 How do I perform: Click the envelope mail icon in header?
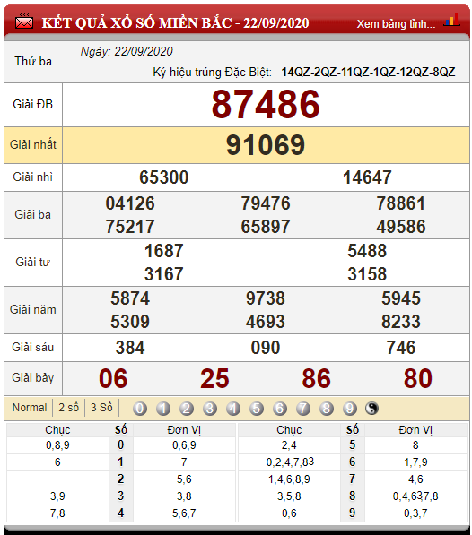coord(24,22)
